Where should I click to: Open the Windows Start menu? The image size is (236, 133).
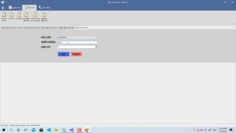[x=4, y=130]
